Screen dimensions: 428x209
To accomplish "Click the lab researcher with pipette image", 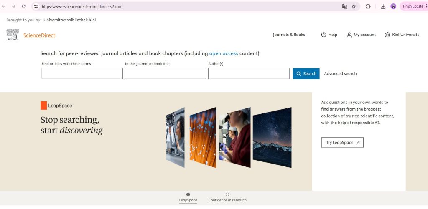I will coord(235,138).
